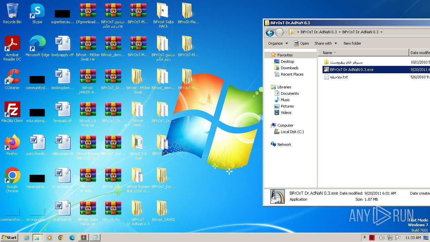Select Bifrost 2.6 final folder icon

(138, 147)
